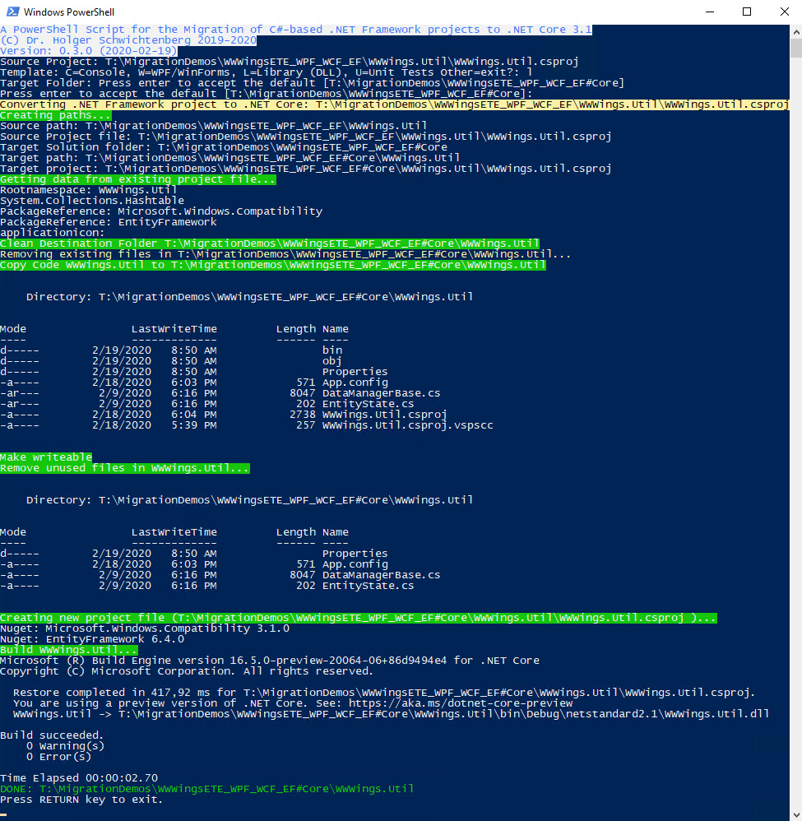The height and width of the screenshot is (821, 802).
Task: Click the 'Build succeeded.' line
Action: [x=52, y=735]
